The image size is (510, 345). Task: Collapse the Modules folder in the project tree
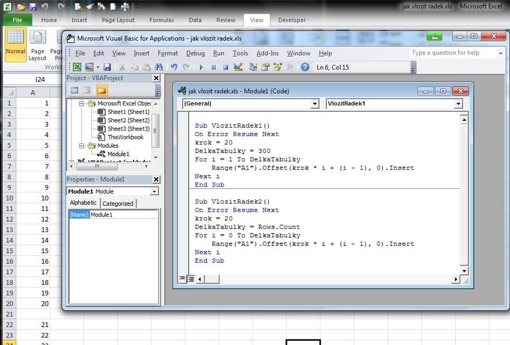tap(82, 146)
